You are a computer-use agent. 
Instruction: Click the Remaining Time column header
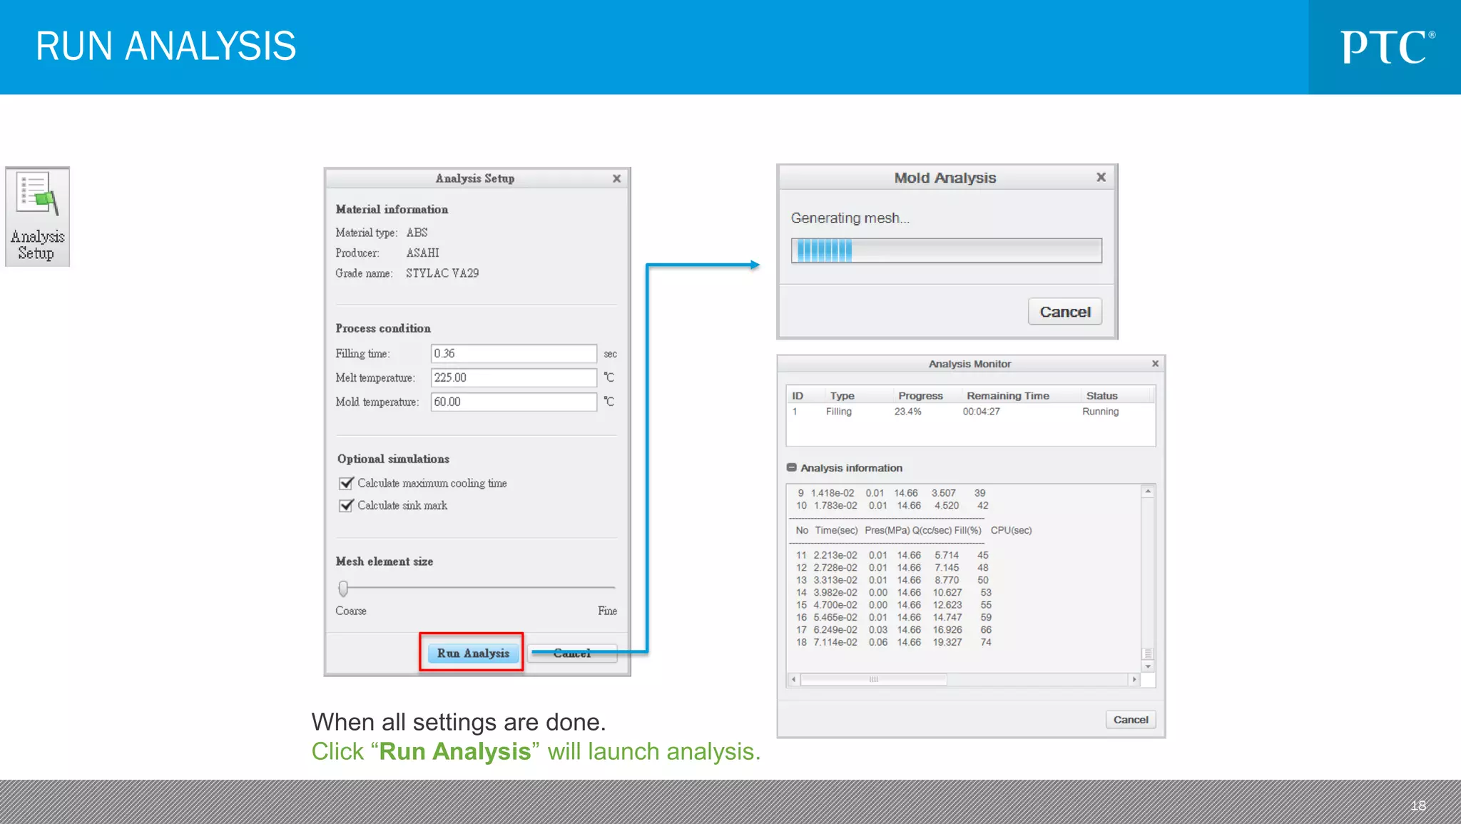[1007, 396]
